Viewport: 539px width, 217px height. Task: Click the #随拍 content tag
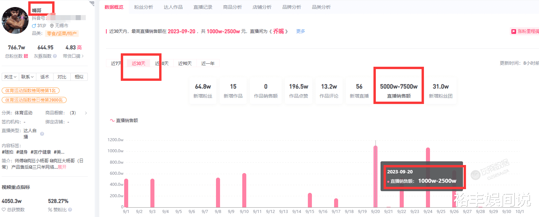[7, 152]
